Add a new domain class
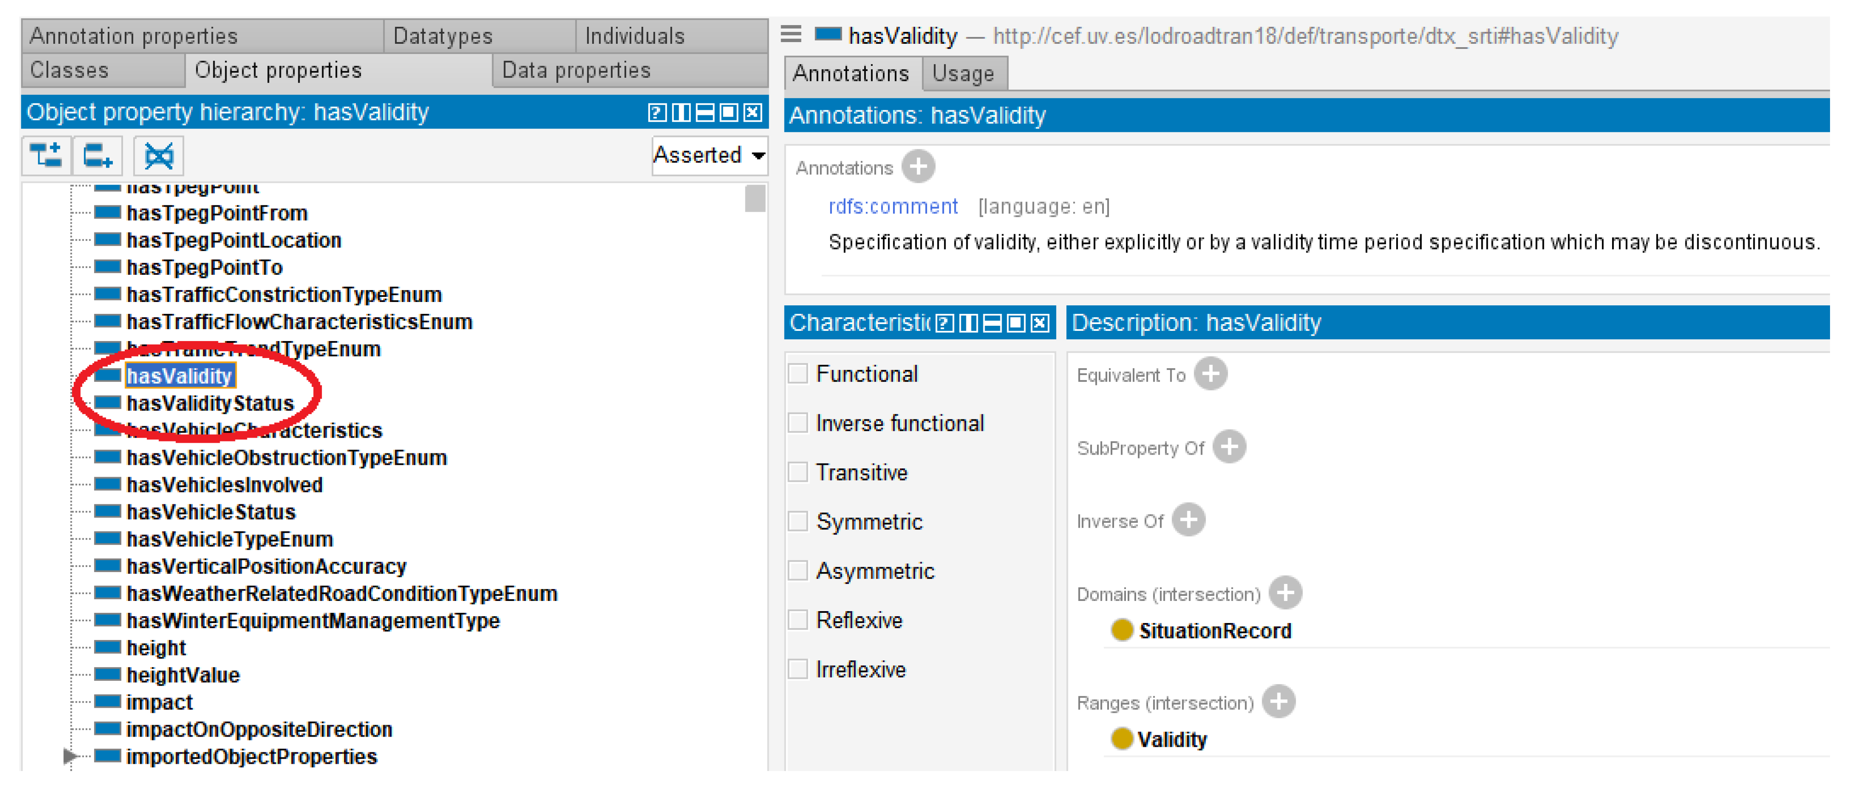 click(1286, 593)
